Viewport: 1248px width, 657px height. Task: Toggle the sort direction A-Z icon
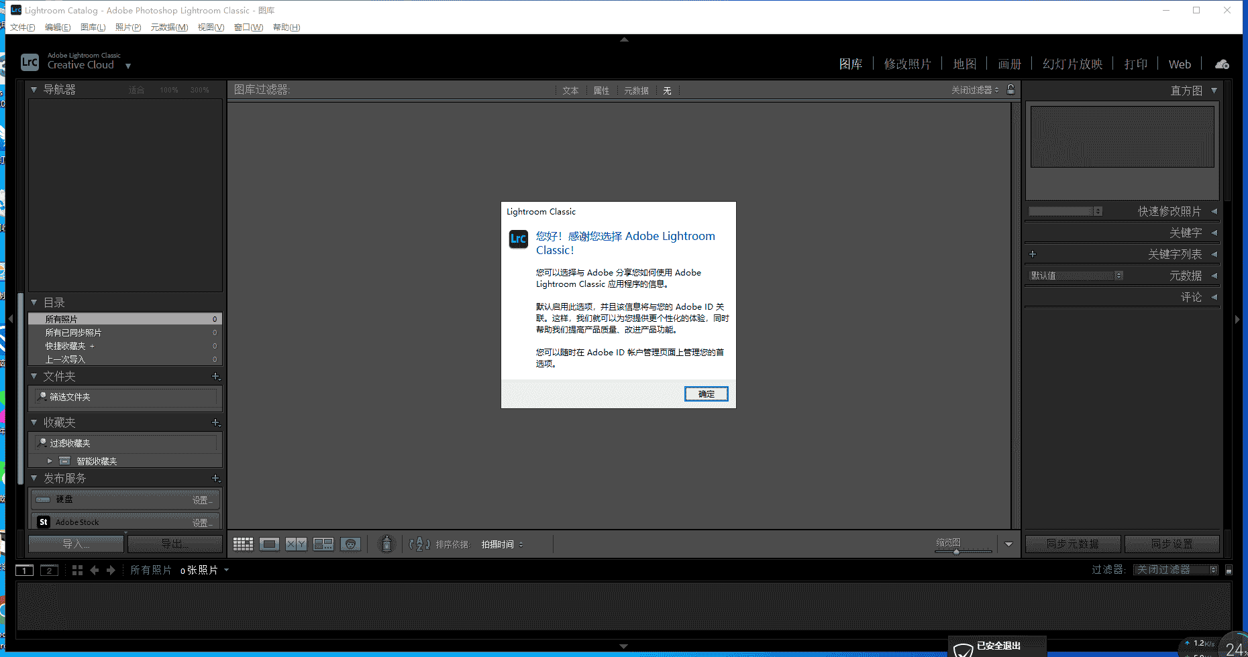[x=419, y=544]
